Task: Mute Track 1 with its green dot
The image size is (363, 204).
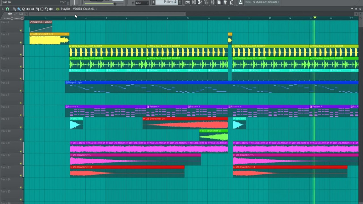Action: (21, 30)
